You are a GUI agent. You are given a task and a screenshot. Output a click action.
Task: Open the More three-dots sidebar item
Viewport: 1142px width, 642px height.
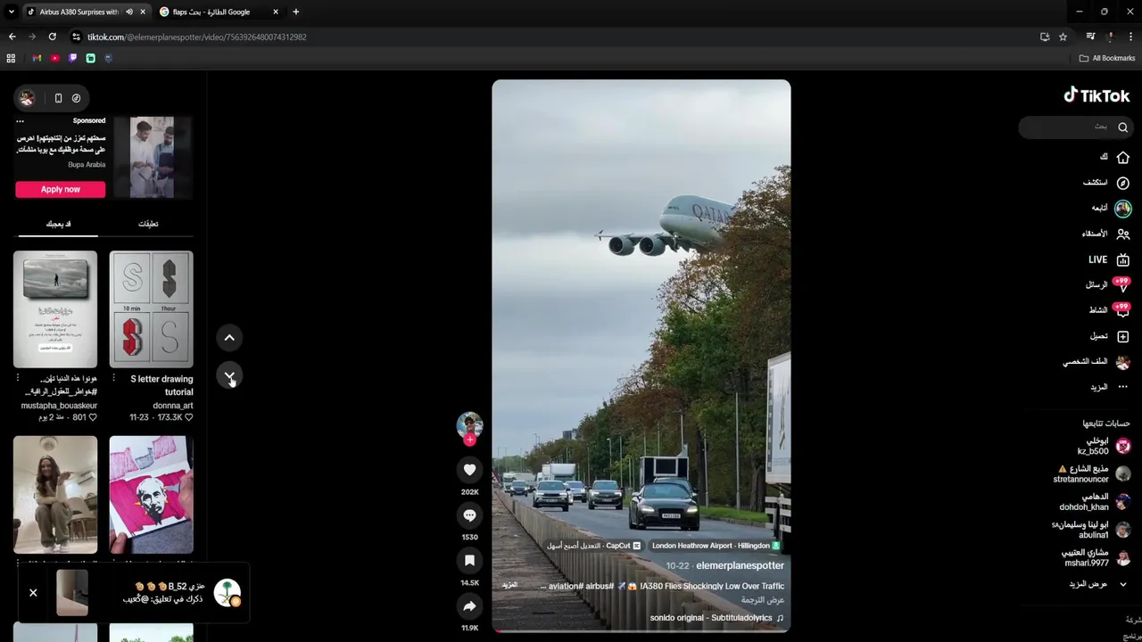point(1122,387)
